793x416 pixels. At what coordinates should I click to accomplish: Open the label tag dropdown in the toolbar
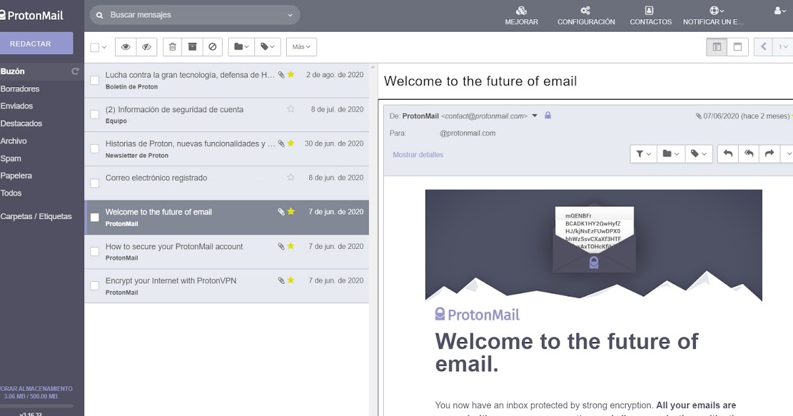(x=267, y=46)
